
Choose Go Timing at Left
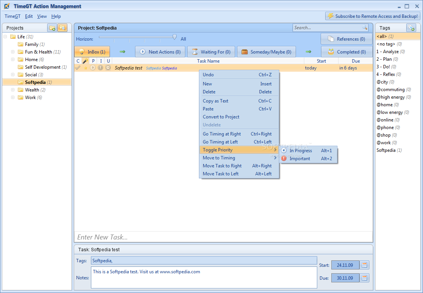click(239, 142)
